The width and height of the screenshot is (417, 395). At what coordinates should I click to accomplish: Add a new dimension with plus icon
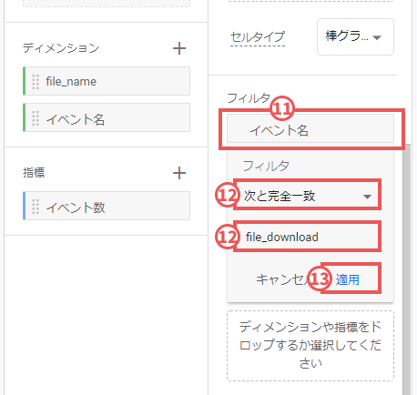click(179, 48)
